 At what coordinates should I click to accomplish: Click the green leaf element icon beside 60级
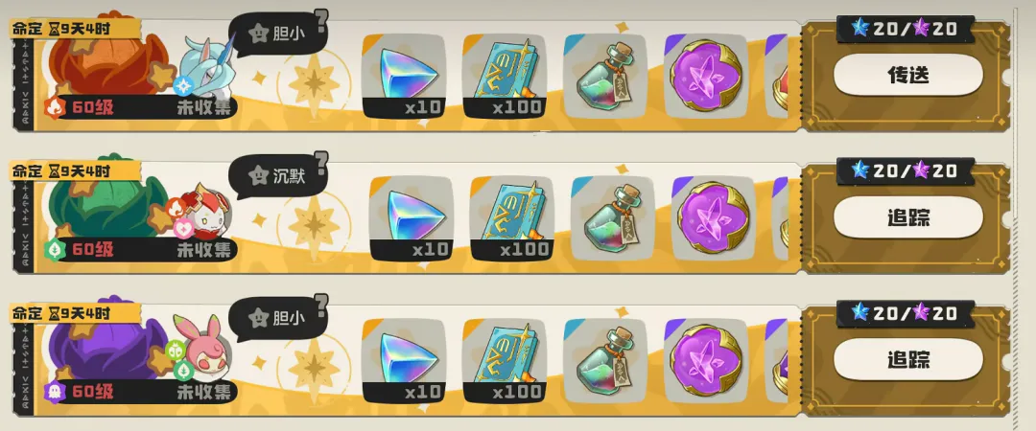(56, 249)
